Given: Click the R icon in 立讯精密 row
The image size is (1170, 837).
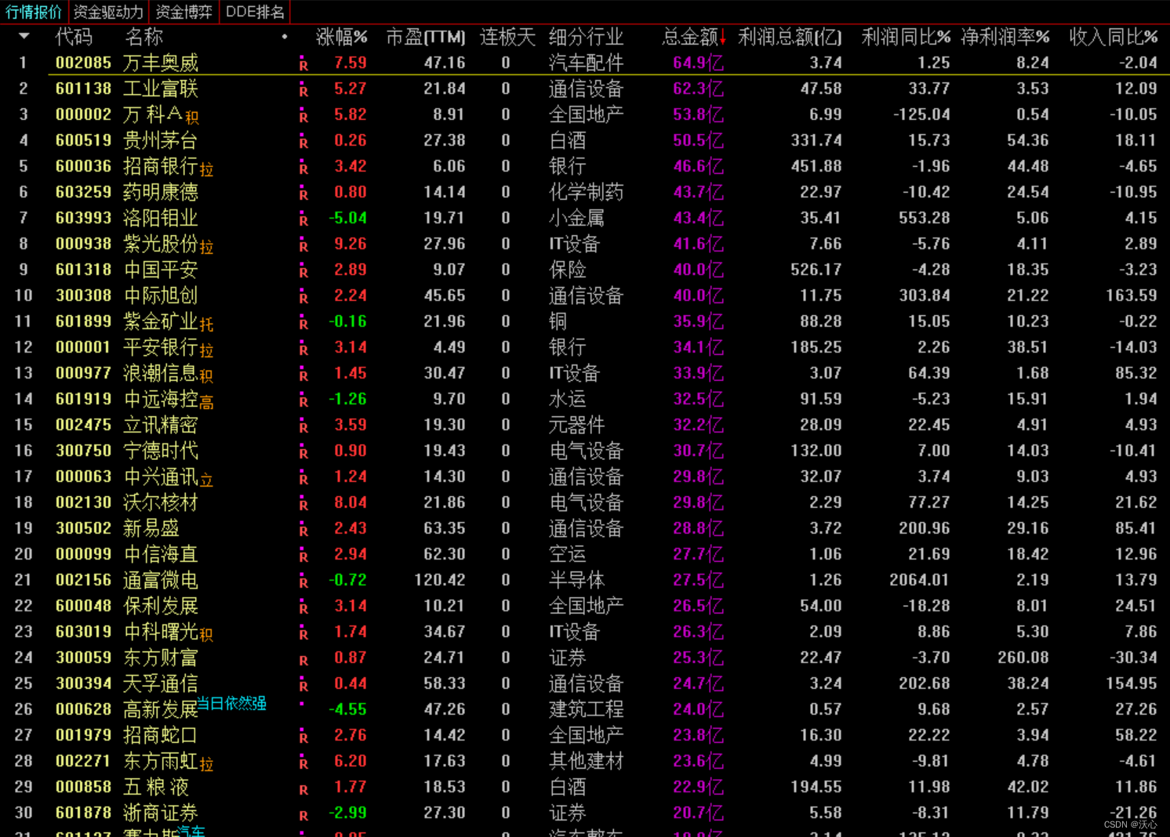Looking at the screenshot, I should pyautogui.click(x=303, y=427).
